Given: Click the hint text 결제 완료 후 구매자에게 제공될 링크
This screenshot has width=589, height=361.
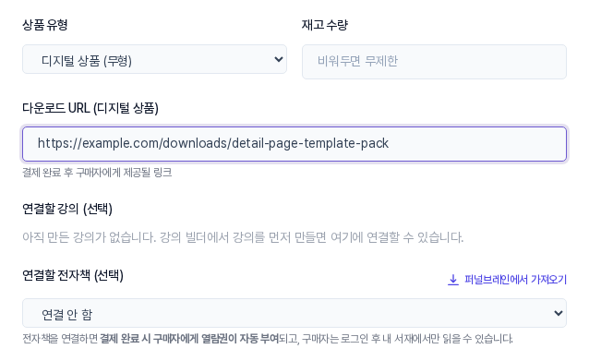Looking at the screenshot, I should [x=97, y=173].
